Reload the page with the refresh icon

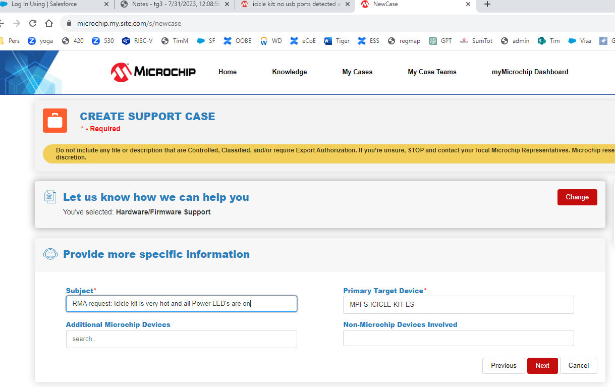(33, 23)
